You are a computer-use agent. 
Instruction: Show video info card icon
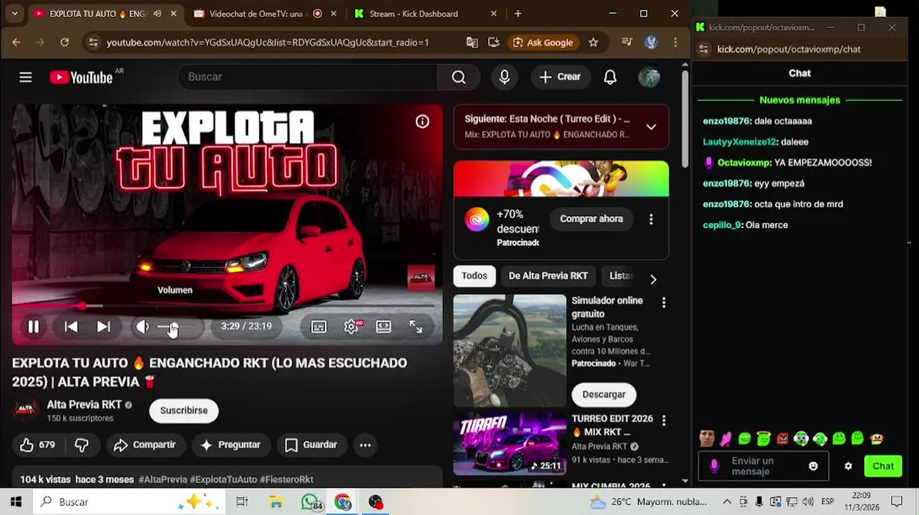point(422,122)
